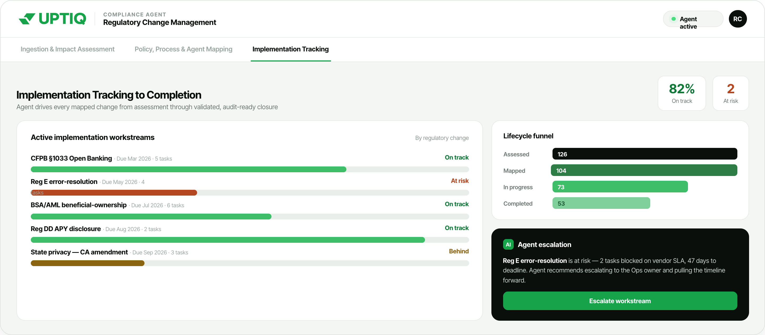Click the COMPLIANCE AGENT label
This screenshot has height=335, width=765.
point(134,15)
